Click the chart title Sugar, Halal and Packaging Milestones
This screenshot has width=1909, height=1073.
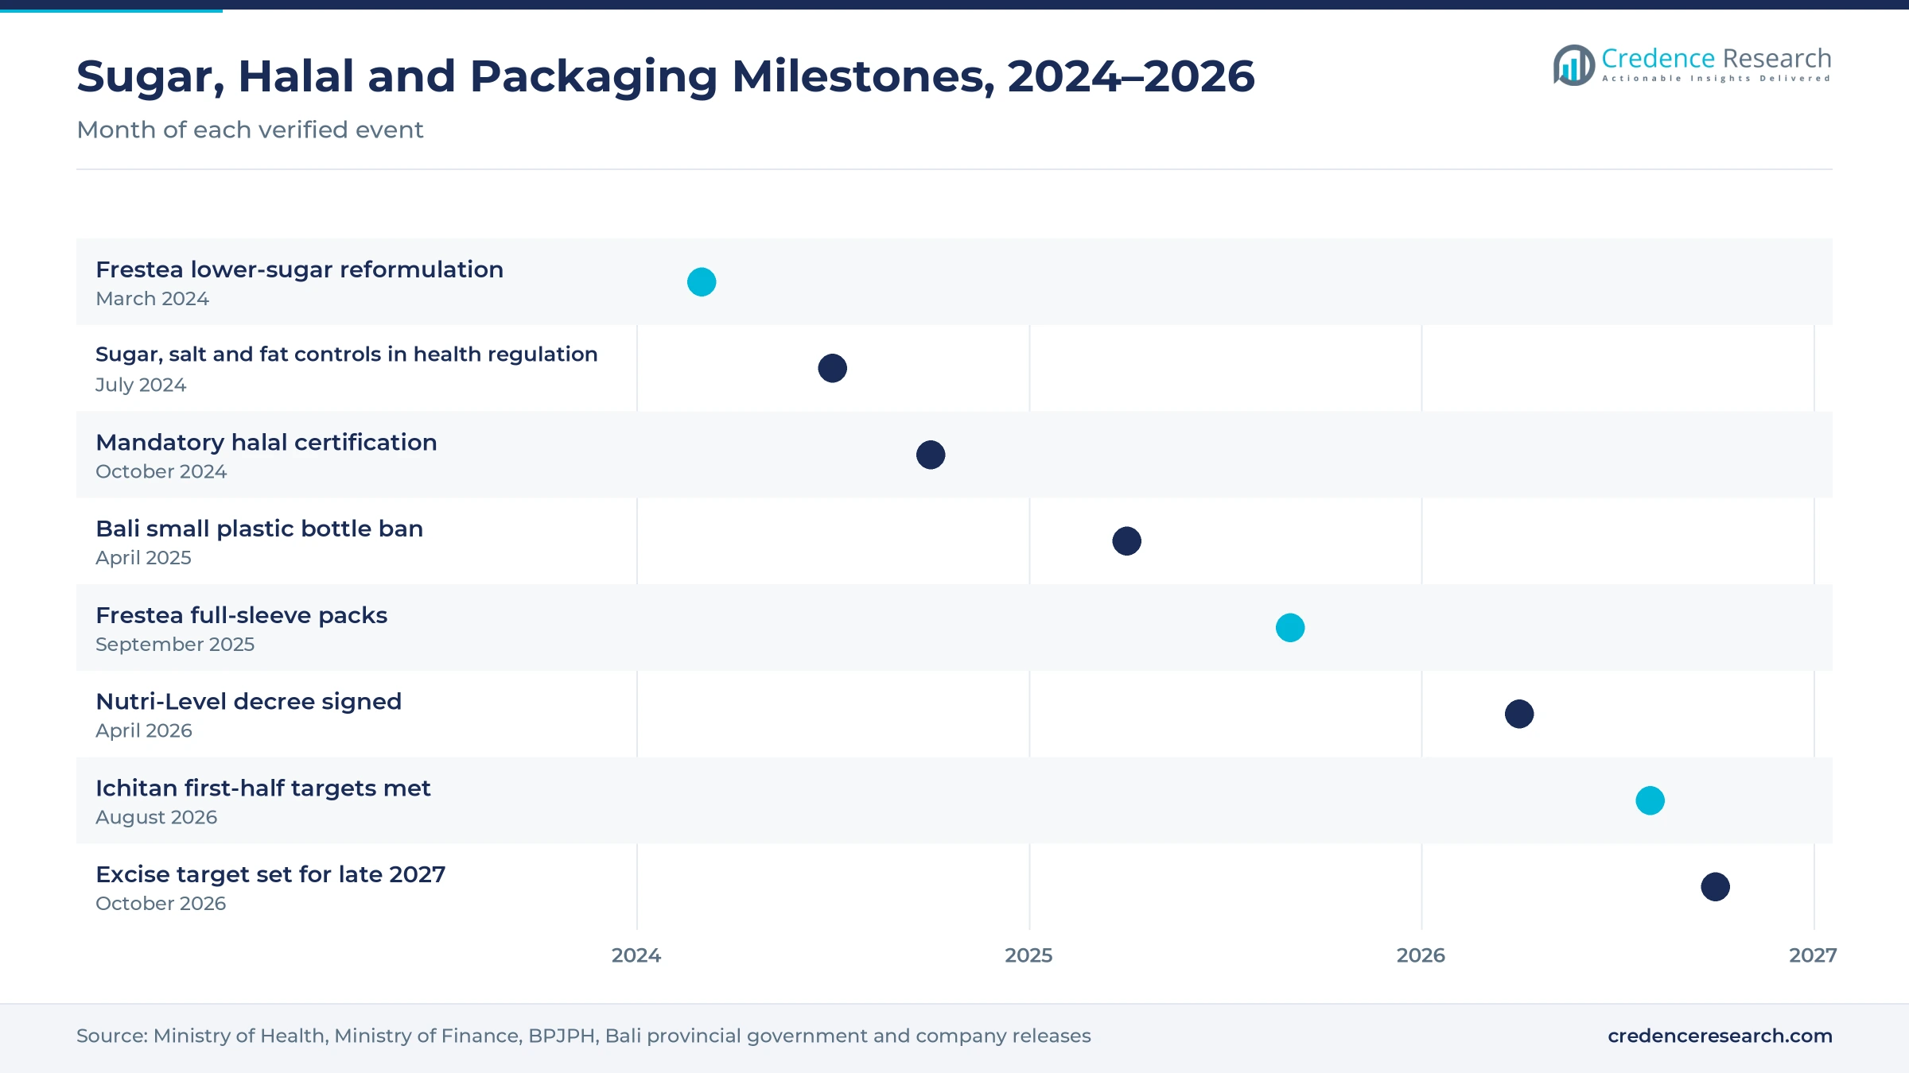[x=666, y=77]
